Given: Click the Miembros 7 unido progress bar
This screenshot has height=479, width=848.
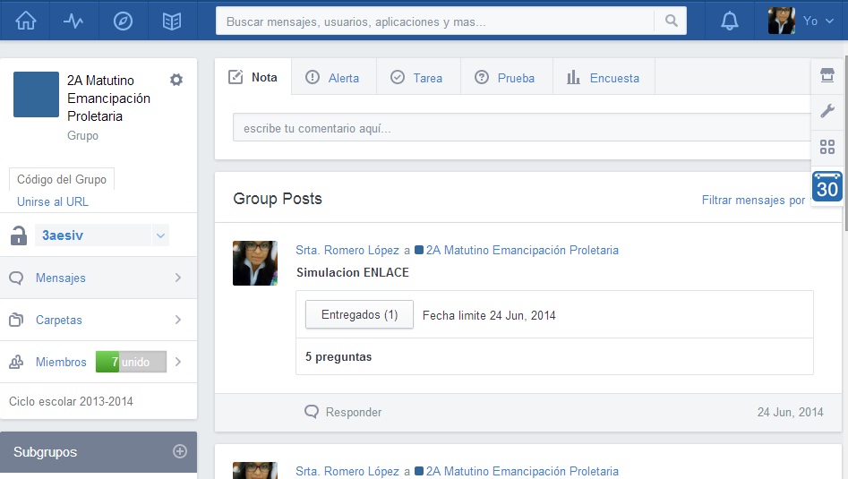Looking at the screenshot, I should coord(131,362).
